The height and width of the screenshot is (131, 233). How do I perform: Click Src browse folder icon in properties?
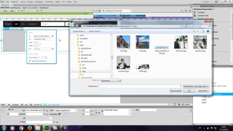click(47, 111)
